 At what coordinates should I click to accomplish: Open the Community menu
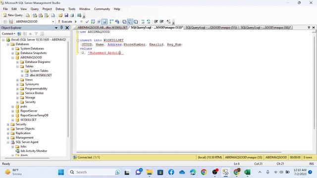pyautogui.click(x=102, y=9)
